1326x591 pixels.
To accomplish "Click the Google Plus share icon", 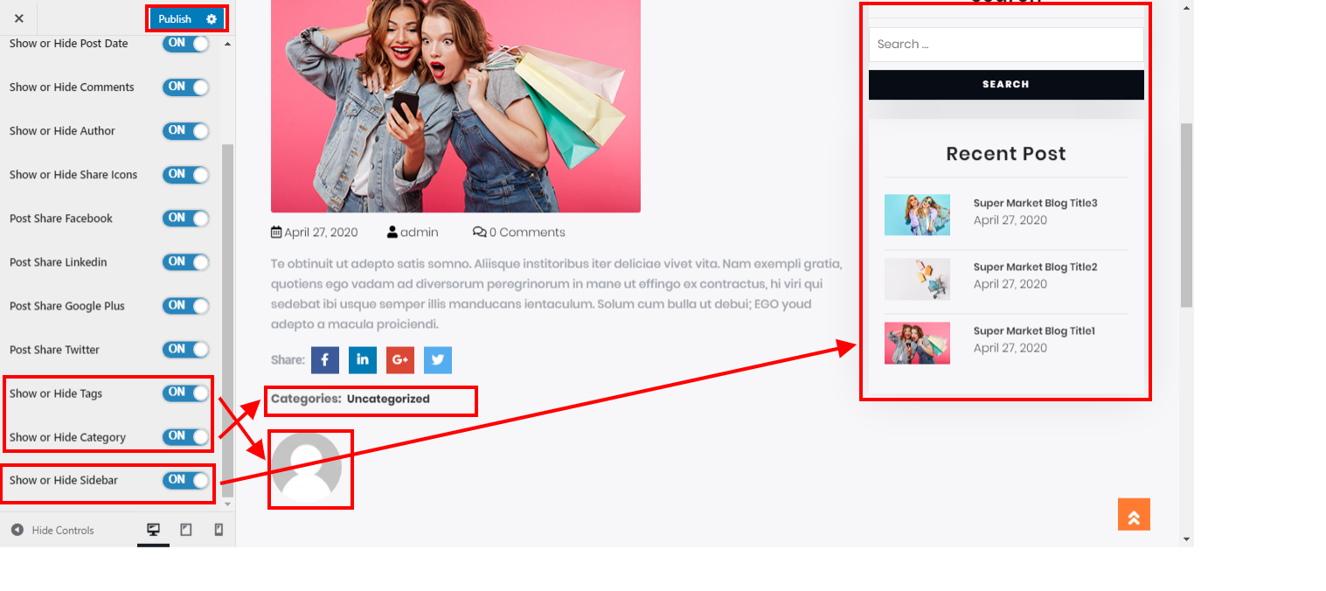I will 400,360.
